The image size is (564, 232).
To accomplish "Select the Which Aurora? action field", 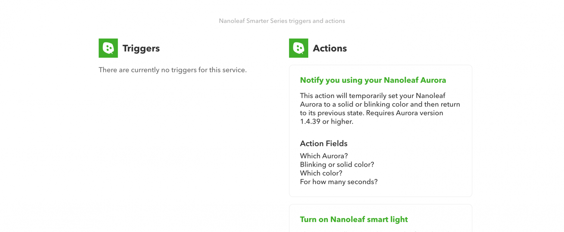I will (324, 156).
